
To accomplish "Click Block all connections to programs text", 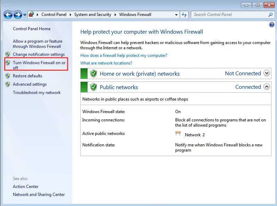I will pyautogui.click(x=220, y=122).
